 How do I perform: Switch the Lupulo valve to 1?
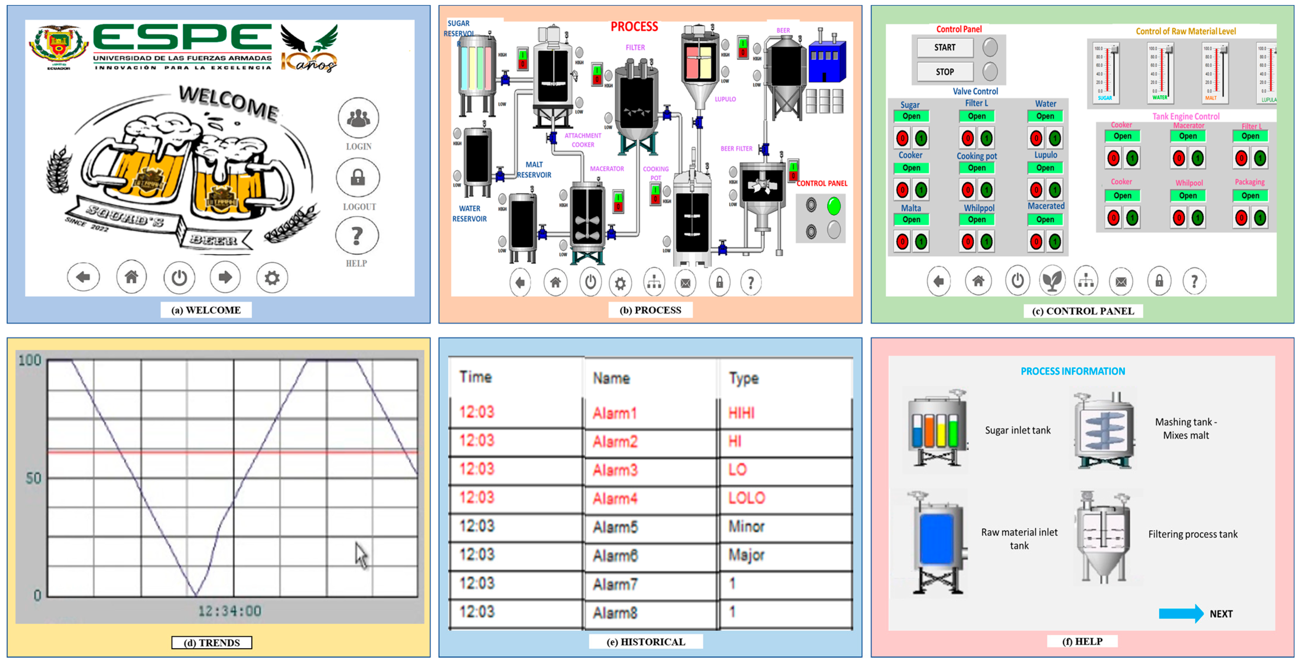[1055, 190]
